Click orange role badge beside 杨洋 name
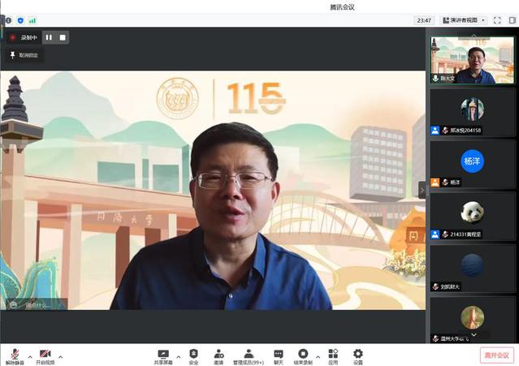 tap(435, 182)
